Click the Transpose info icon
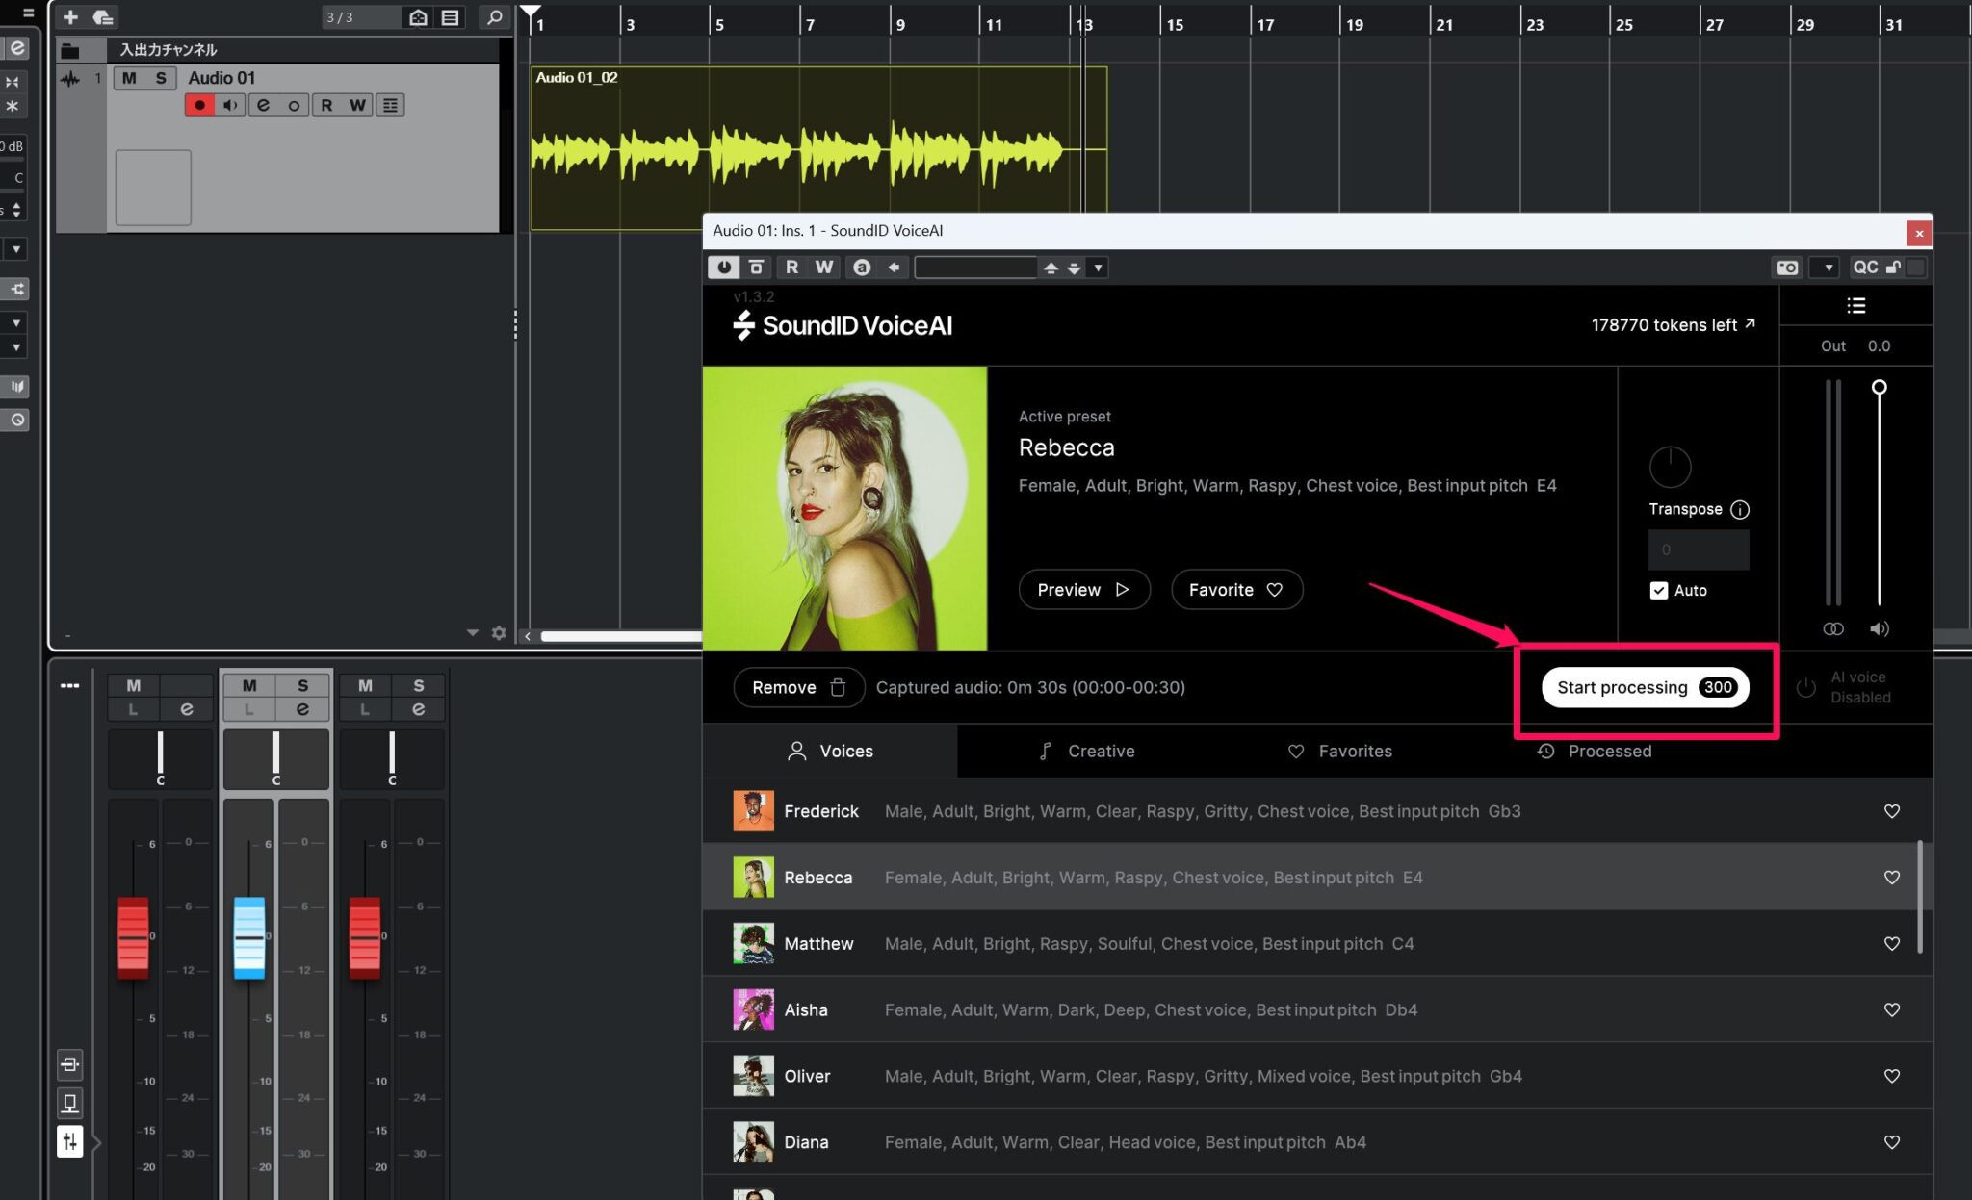Image resolution: width=1972 pixels, height=1200 pixels. (x=1739, y=509)
